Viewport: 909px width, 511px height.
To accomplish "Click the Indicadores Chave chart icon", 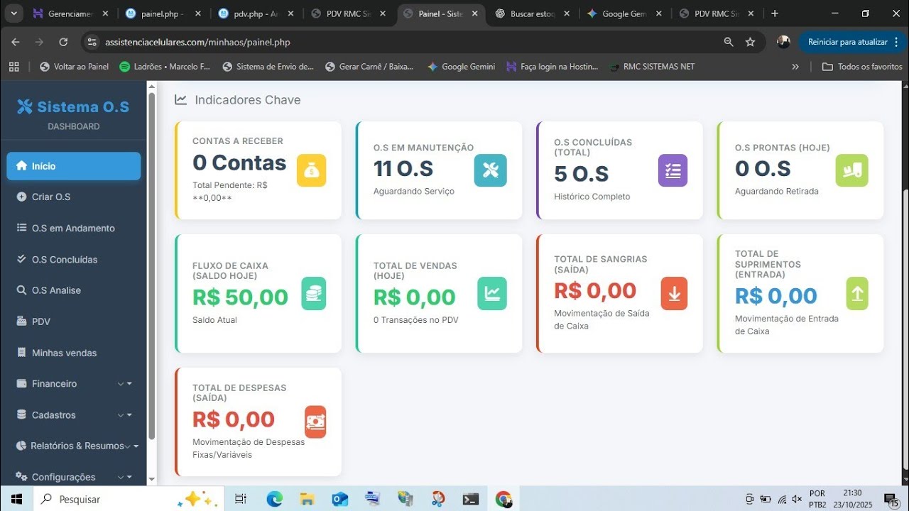I will coord(181,99).
